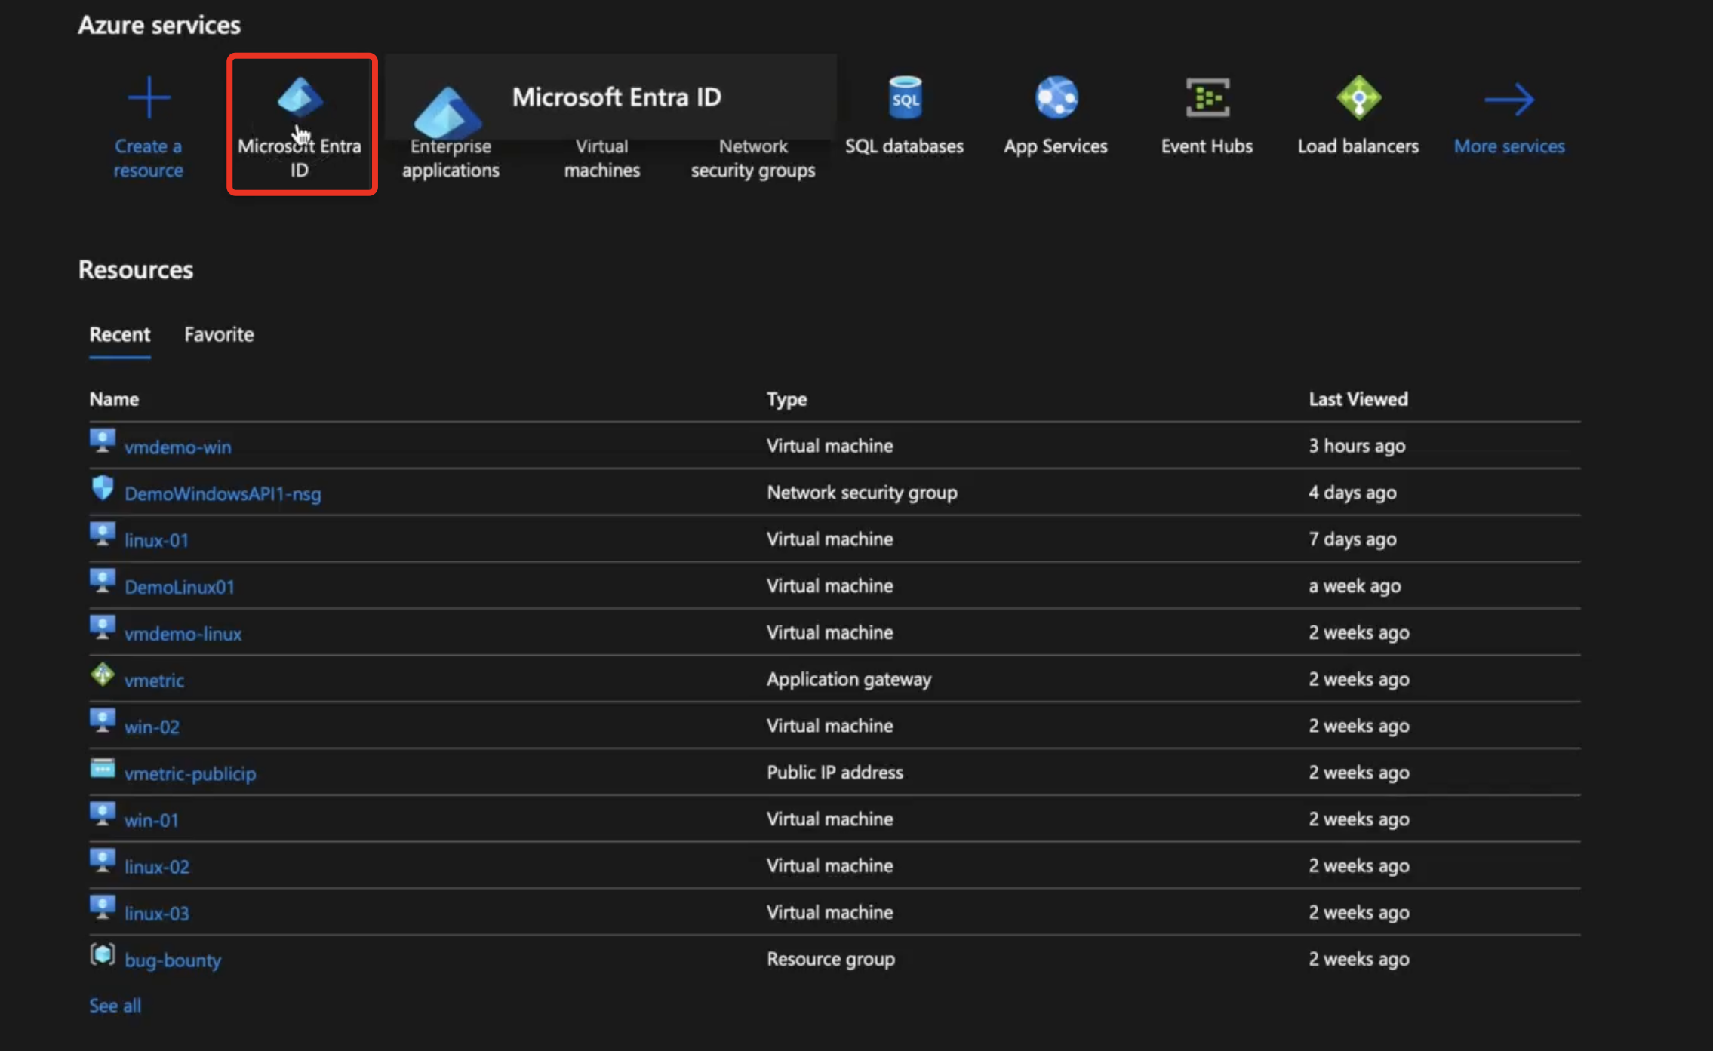Click the VM icon beside vmdemo-win
Viewport: 1713px width, 1051px height.
[103, 441]
